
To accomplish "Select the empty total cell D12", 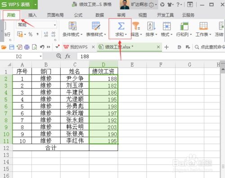I will [x=103, y=148].
